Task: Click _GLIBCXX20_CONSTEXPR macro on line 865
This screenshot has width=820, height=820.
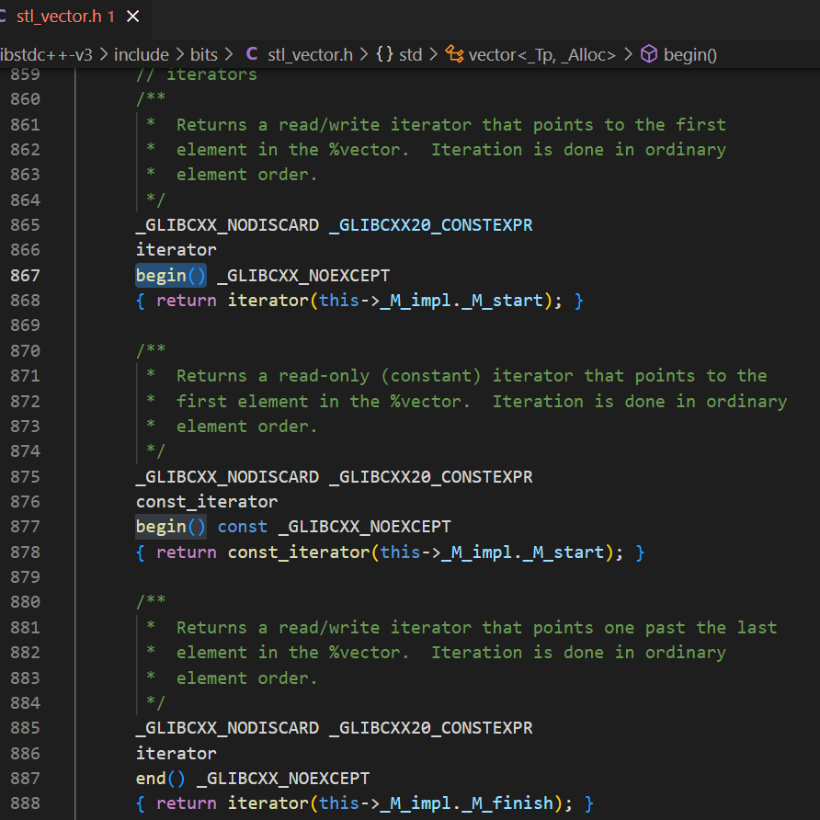Action: [431, 225]
